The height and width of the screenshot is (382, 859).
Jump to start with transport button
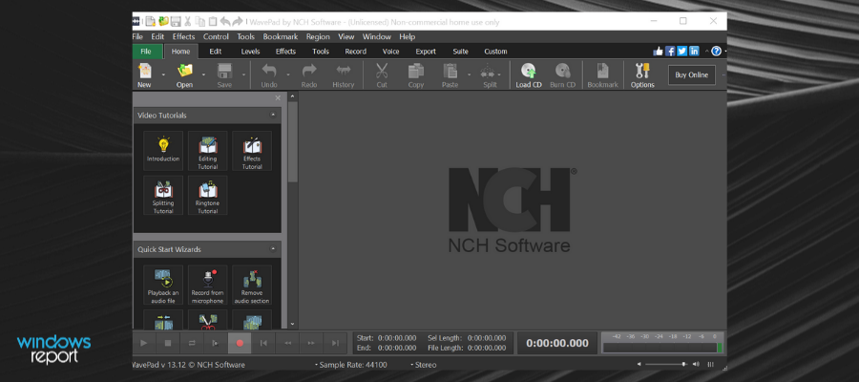pos(263,343)
